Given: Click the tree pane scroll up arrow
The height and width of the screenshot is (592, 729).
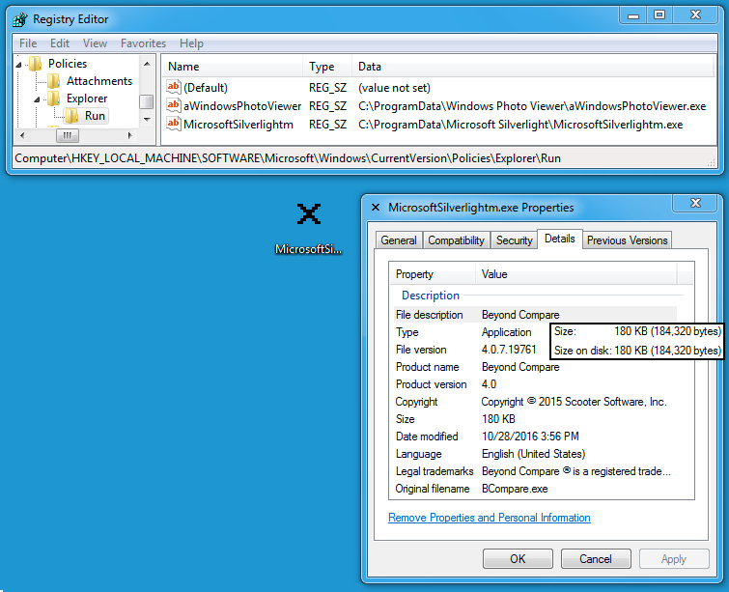Looking at the screenshot, I should pos(147,64).
